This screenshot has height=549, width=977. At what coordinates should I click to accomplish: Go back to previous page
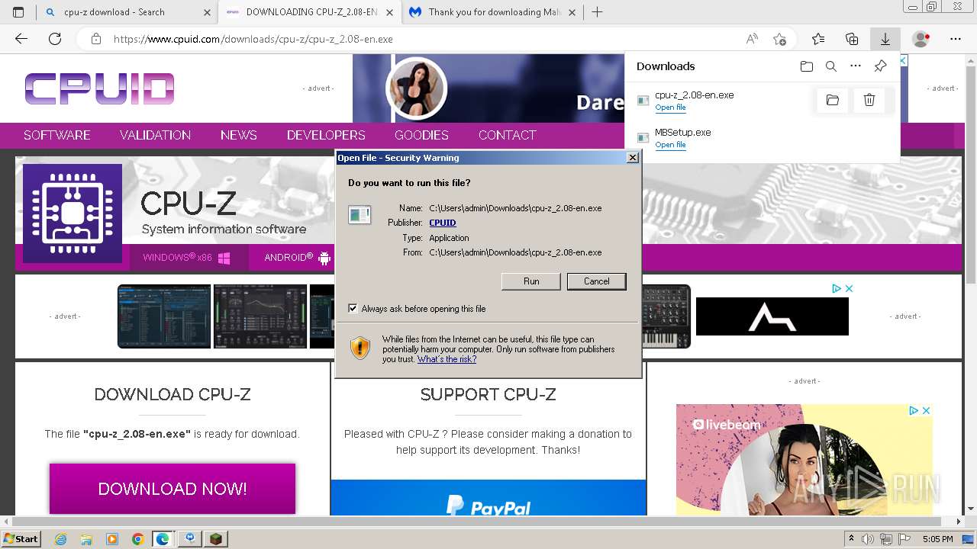point(21,39)
